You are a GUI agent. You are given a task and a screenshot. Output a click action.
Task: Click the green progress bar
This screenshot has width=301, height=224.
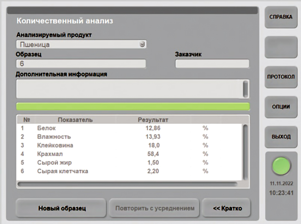(x=133, y=107)
